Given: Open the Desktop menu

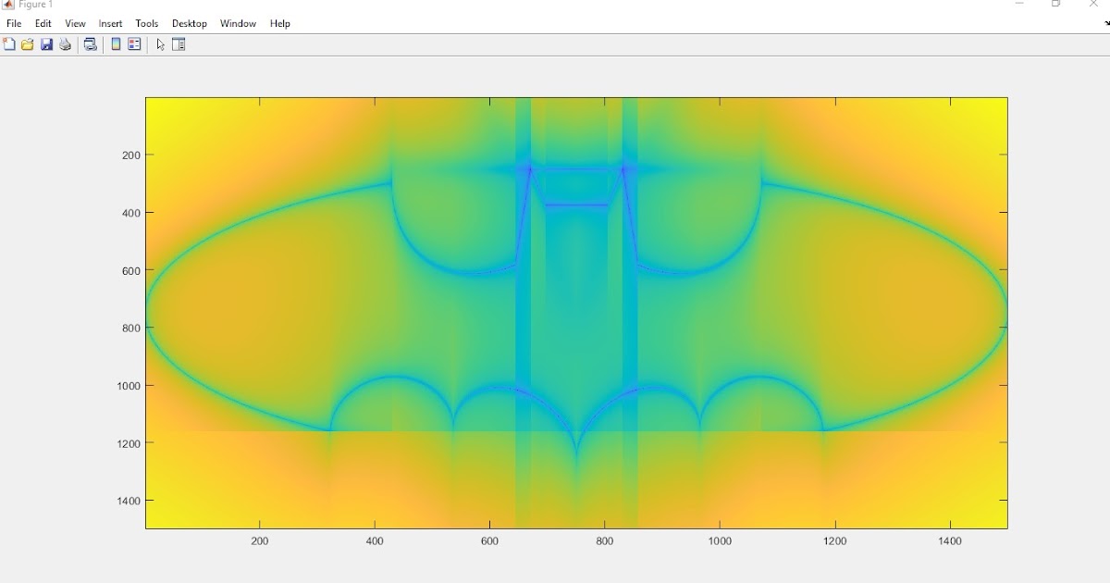Looking at the screenshot, I should pyautogui.click(x=189, y=23).
